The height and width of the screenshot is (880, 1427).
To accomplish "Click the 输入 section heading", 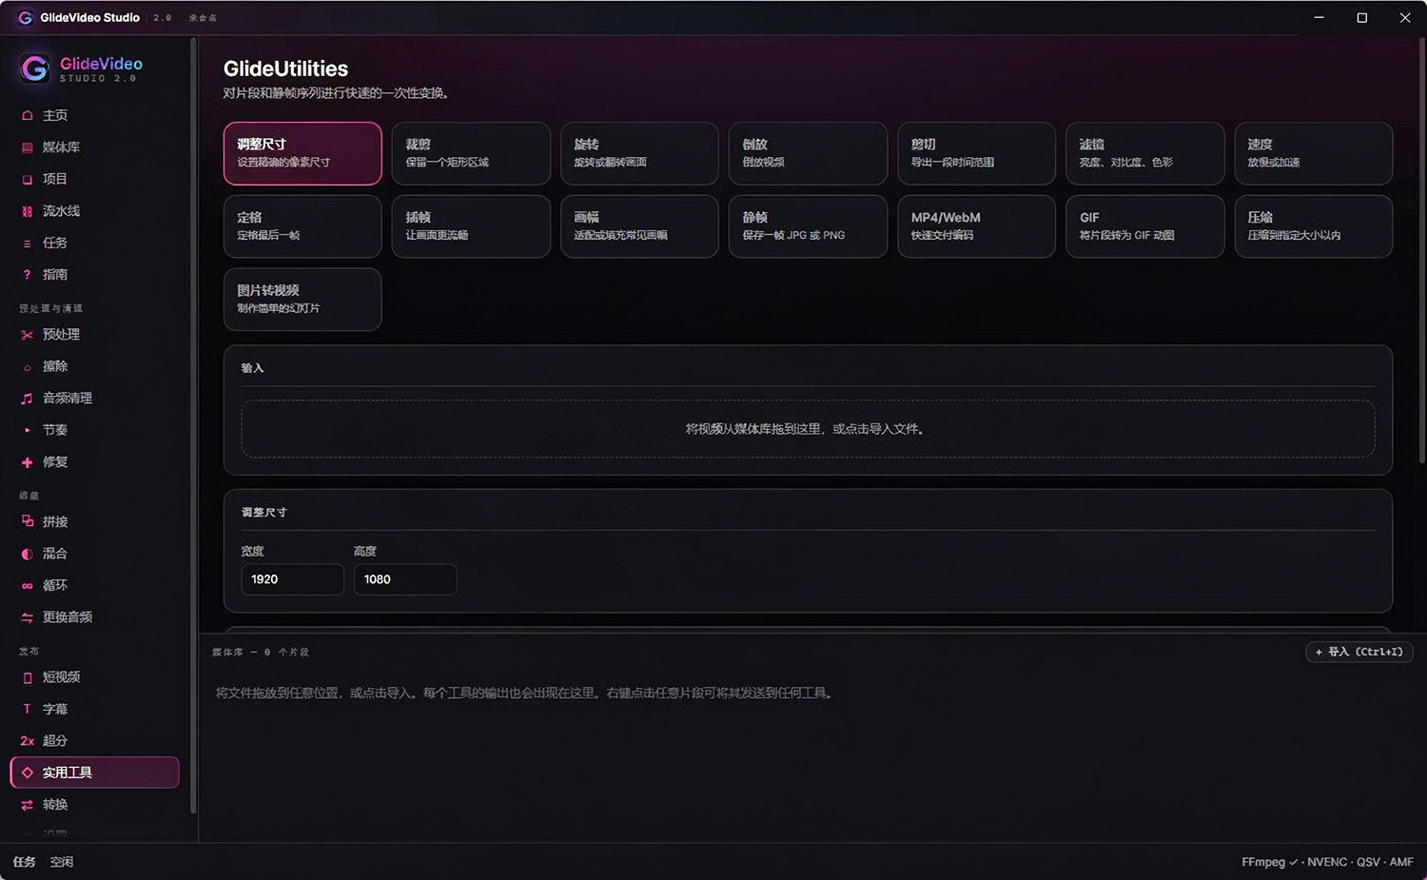I will [252, 368].
